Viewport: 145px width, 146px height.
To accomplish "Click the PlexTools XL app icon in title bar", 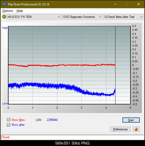I will point(4,4).
